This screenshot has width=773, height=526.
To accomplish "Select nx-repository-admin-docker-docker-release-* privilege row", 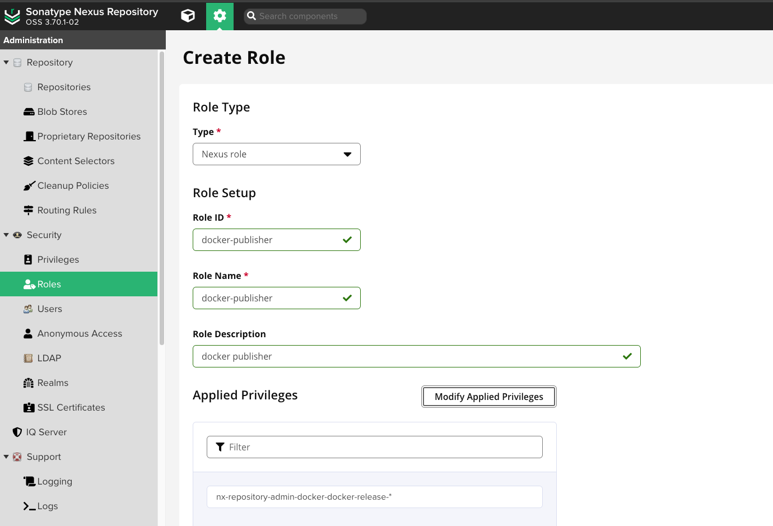I will 375,497.
